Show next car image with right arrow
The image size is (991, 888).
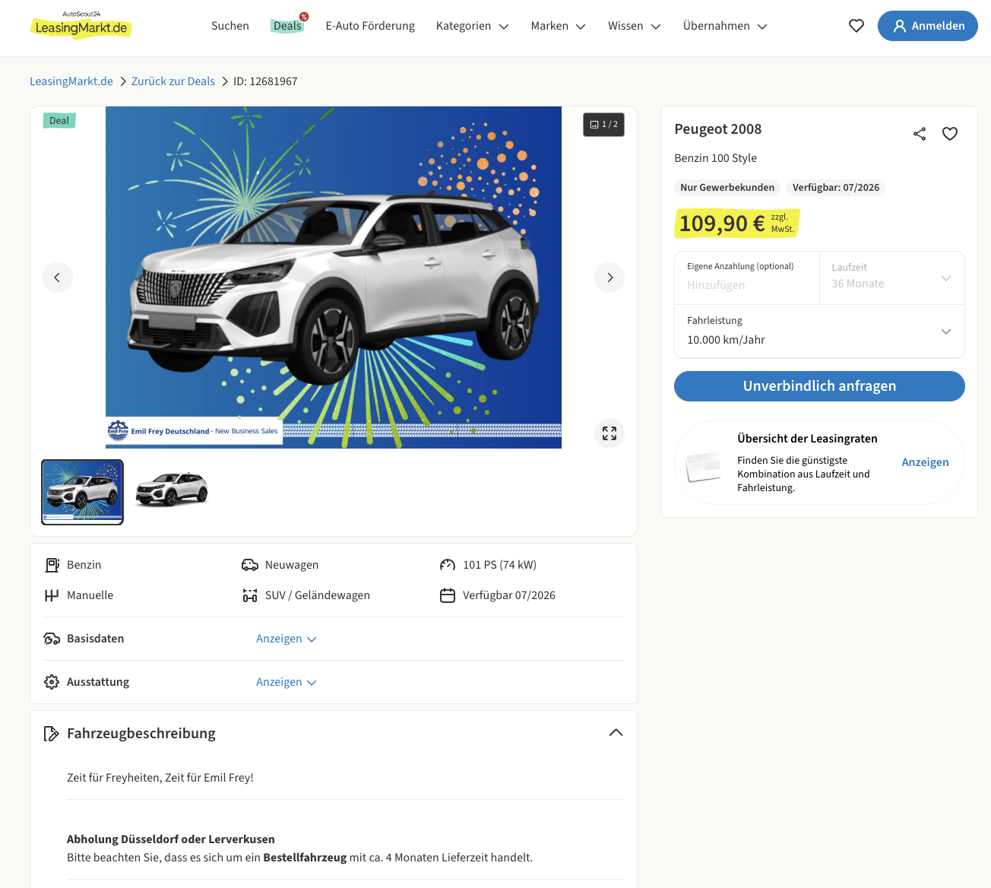(609, 277)
